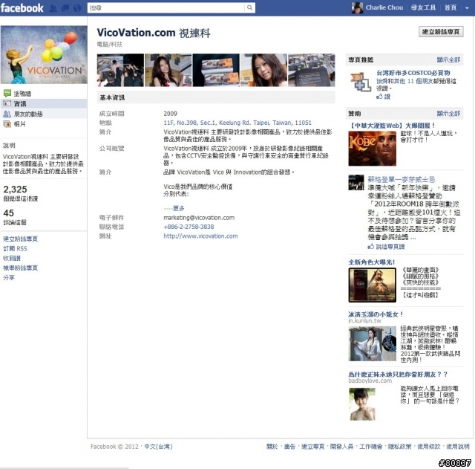This screenshot has height=469, width=475.
Task: Like the whisky page via thumb link
Action: pyautogui.click(x=386, y=247)
